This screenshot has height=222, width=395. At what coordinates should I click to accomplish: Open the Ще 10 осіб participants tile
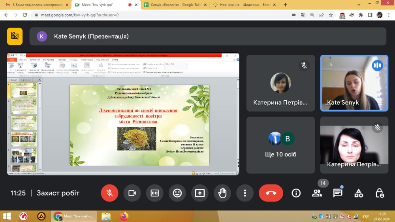pos(280,145)
